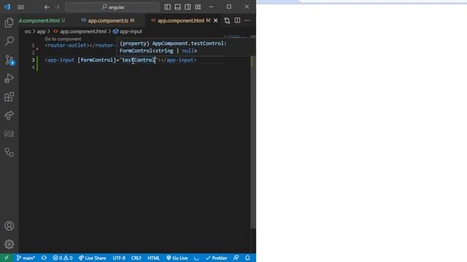Open the errors and warnings problems panel
The width and height of the screenshot is (467, 262).
click(x=63, y=258)
